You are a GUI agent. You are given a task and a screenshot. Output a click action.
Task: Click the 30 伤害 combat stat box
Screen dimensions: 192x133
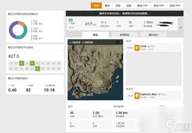point(79,114)
